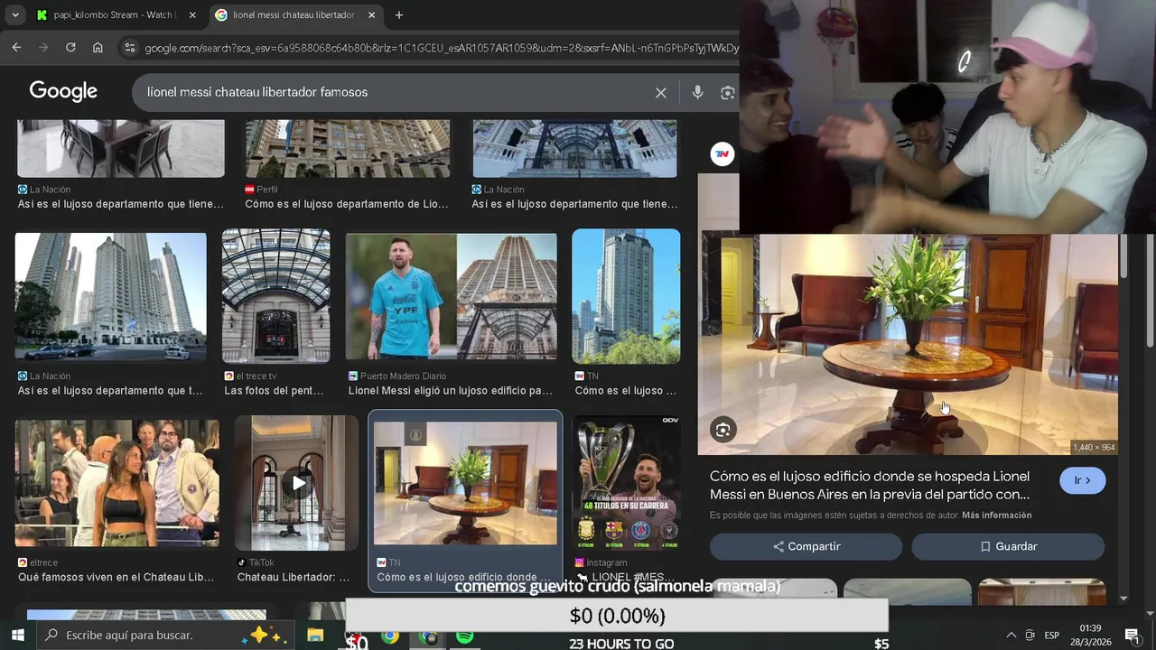The height and width of the screenshot is (650, 1156).
Task: Search inside image with Lens icon
Action: (722, 430)
